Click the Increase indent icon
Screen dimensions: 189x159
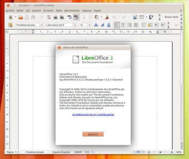(163, 25)
